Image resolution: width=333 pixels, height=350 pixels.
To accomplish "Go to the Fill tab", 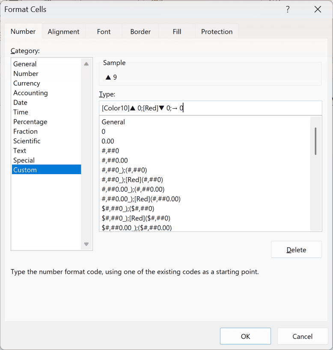I will point(177,32).
